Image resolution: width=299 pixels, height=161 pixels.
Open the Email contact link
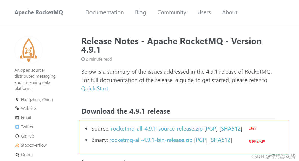26,118
